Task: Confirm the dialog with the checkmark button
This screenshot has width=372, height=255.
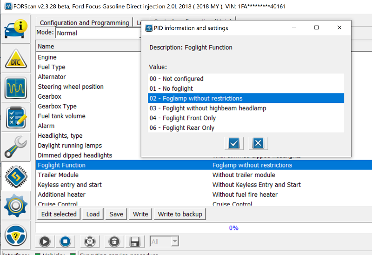Action: point(234,143)
